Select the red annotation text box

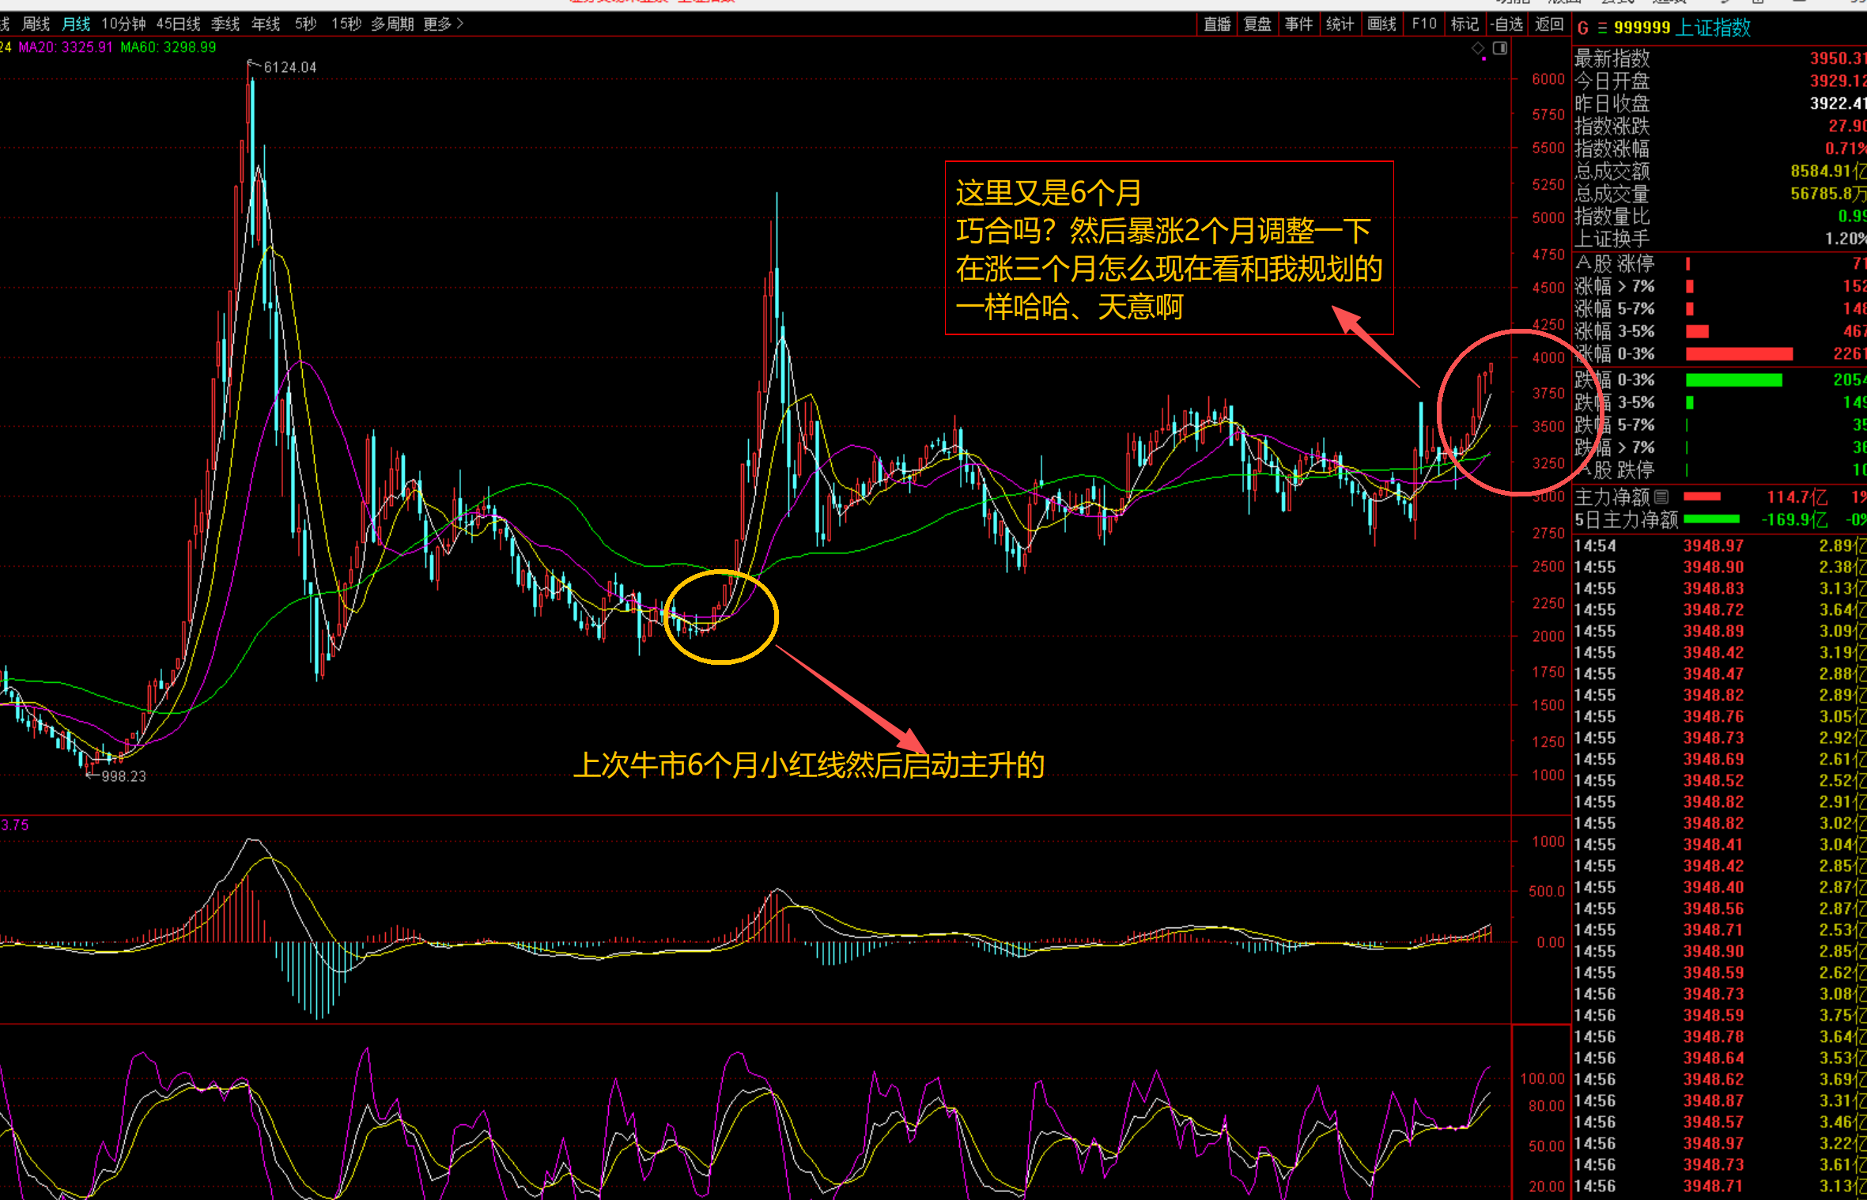1168,248
